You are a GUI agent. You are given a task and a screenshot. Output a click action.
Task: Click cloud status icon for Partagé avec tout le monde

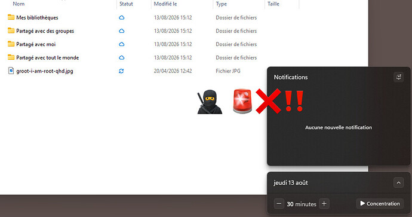(121, 57)
